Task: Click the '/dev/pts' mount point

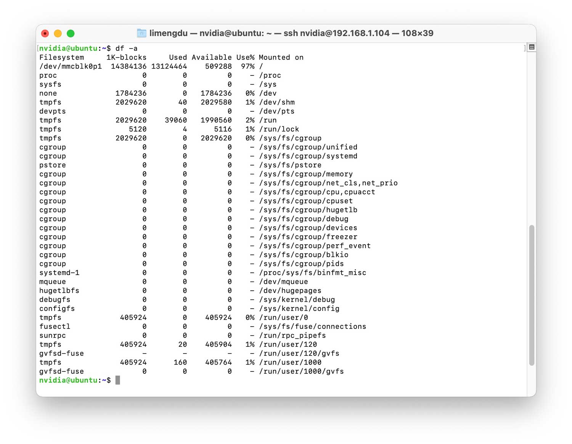Action: pos(277,111)
